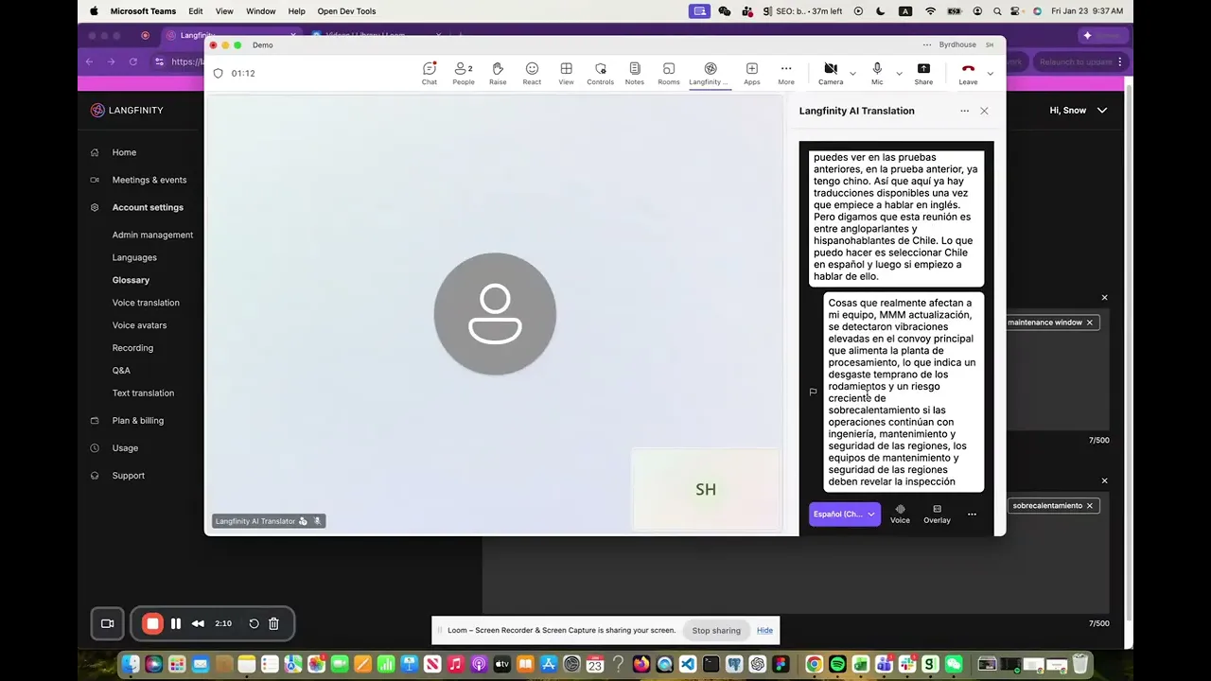Show the People participants list
The width and height of the screenshot is (1211, 681).
coord(464,74)
